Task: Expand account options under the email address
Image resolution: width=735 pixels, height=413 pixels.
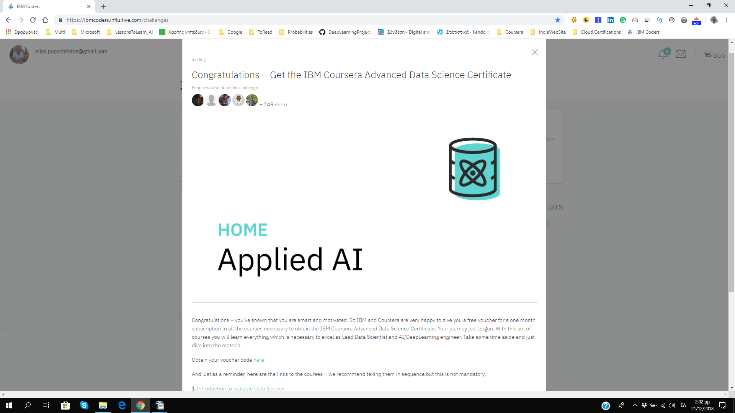Action: click(x=38, y=58)
